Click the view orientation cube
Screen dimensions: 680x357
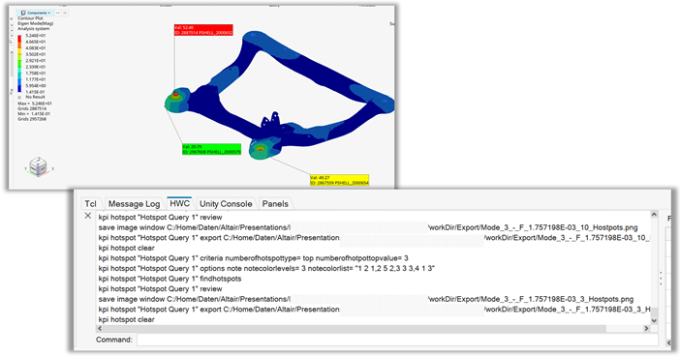pyautogui.click(x=38, y=166)
